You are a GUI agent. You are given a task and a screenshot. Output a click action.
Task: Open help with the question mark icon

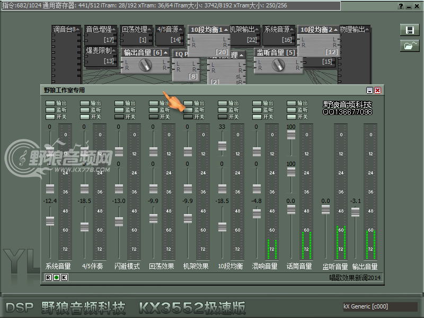[x=401, y=6]
